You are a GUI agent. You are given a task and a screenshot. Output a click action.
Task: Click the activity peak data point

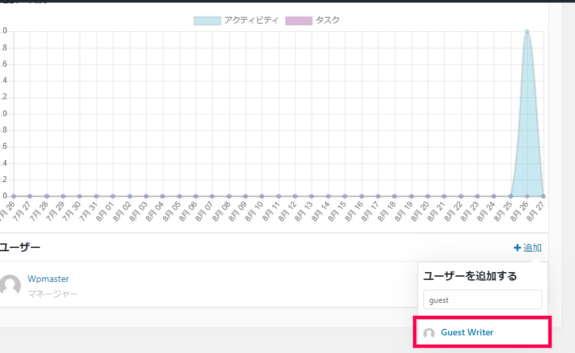[527, 31]
